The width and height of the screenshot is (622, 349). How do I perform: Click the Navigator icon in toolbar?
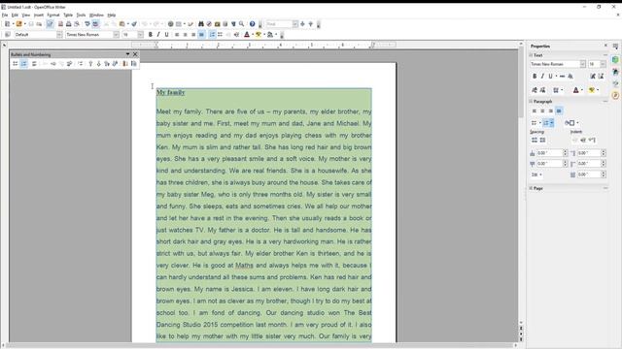coord(209,24)
